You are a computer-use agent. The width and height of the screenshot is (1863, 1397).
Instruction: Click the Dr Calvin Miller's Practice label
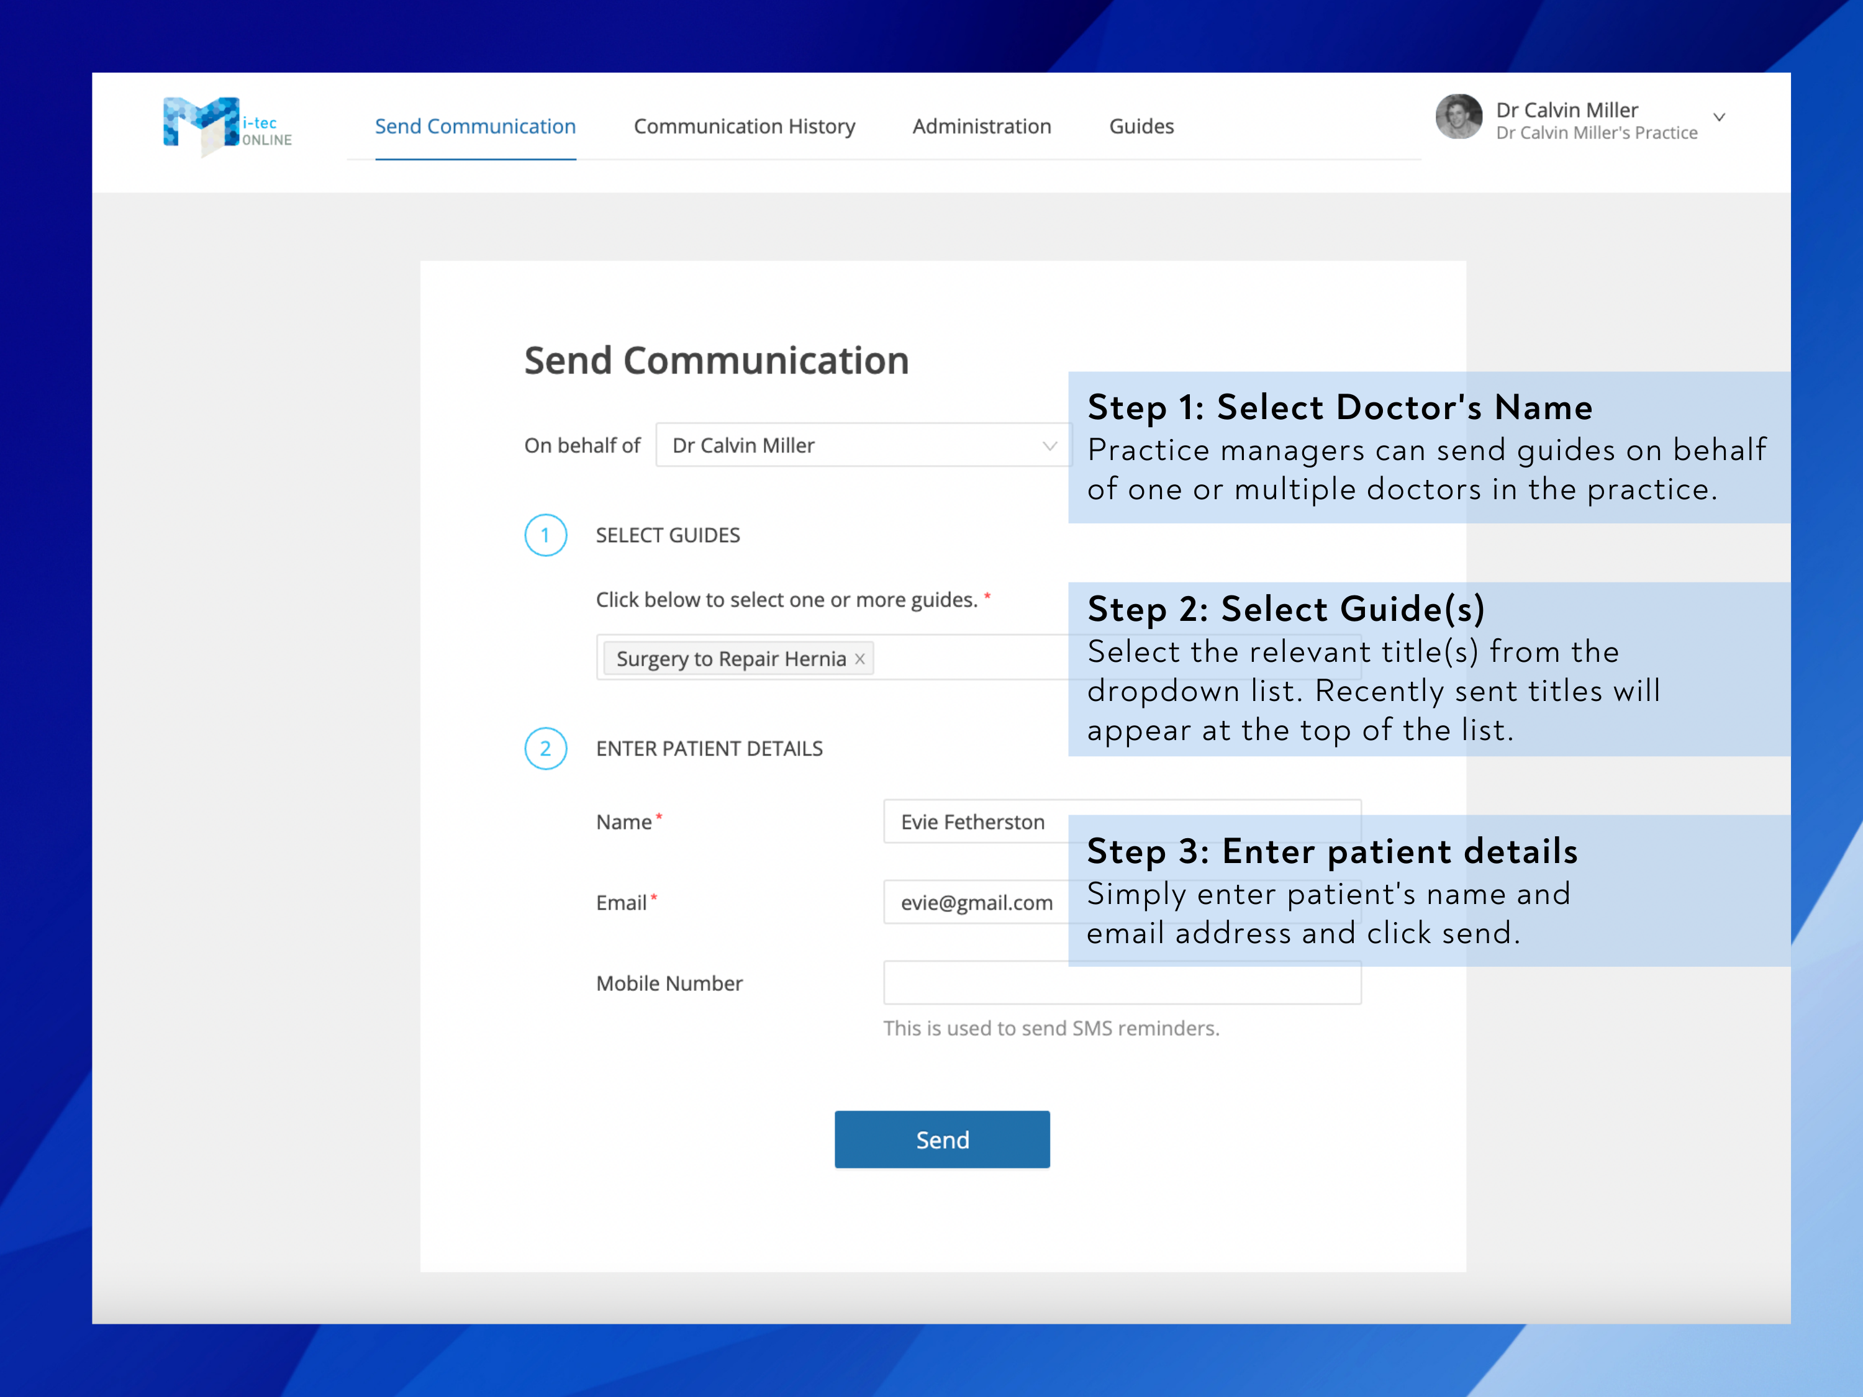(x=1596, y=133)
